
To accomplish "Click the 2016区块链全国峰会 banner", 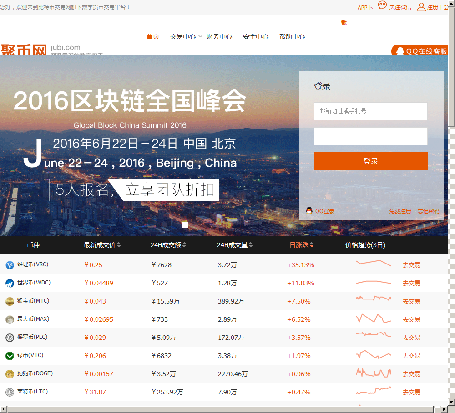I will pyautogui.click(x=130, y=100).
